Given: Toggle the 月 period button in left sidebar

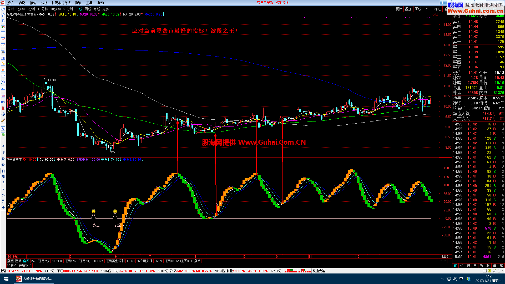Looking at the screenshot, I should click(x=3, y=183).
